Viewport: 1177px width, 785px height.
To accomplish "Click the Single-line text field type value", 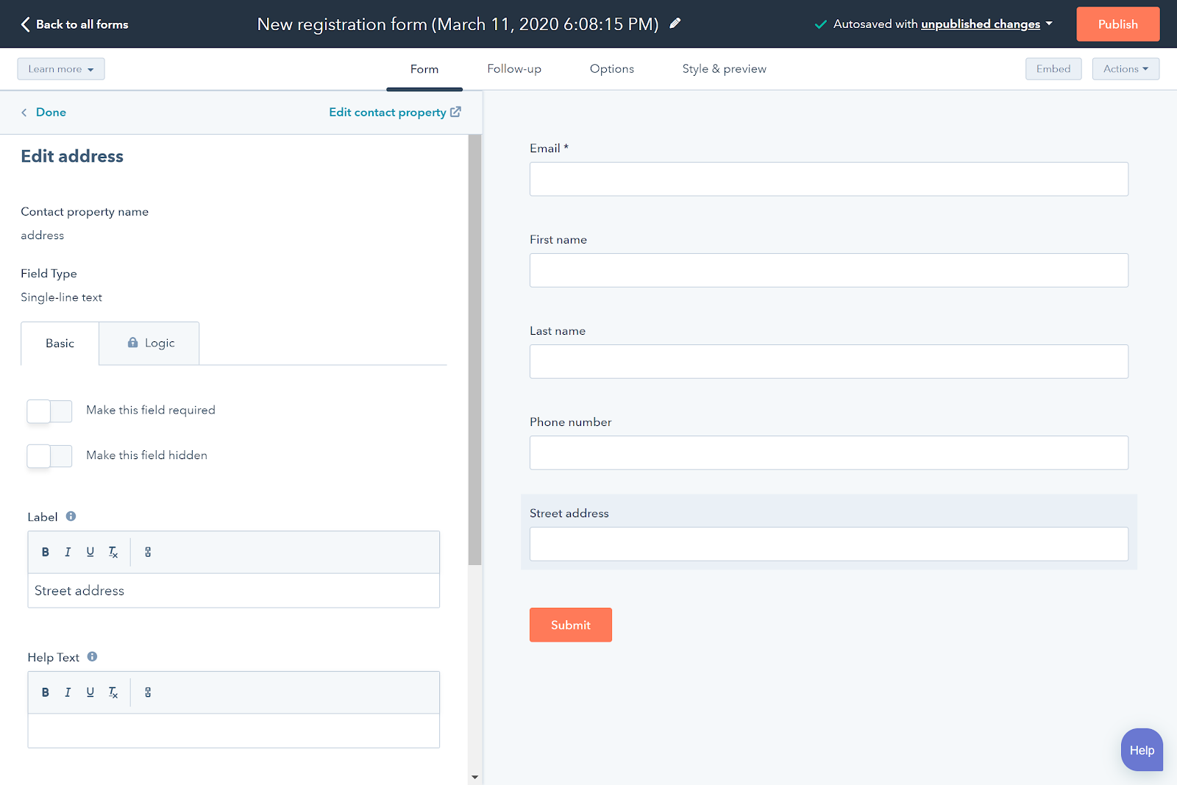I will [61, 297].
